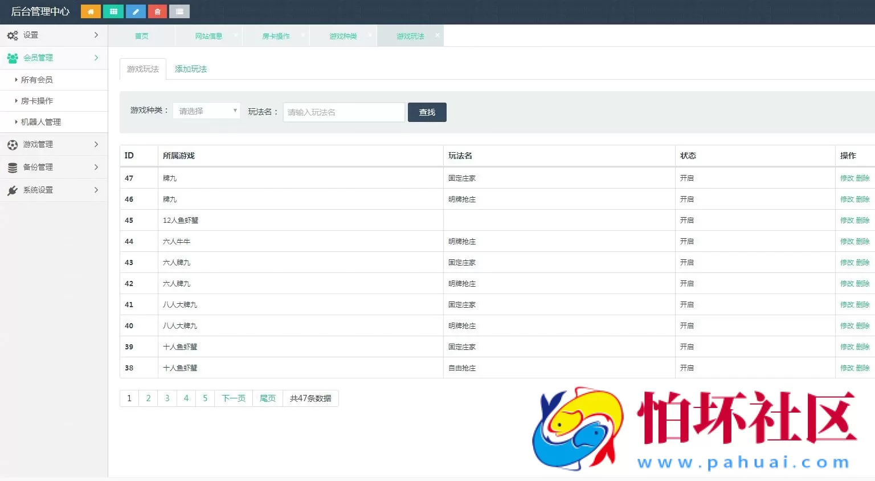Click 删除 link for ID 38
875x481 pixels.
click(x=862, y=368)
